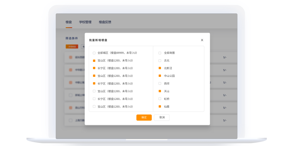The image size is (292, 146).
Task: Tick the 古北 business area checkbox
Action: pos(160,61)
